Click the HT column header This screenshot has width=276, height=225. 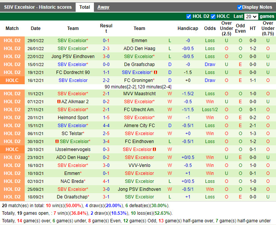[252, 28]
